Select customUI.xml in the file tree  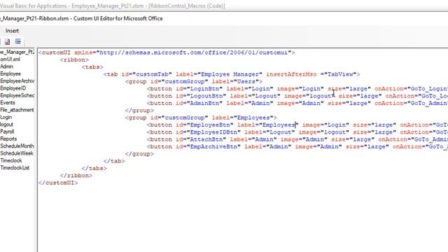10,59
